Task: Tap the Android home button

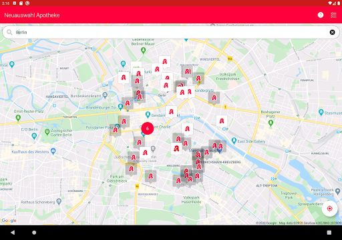Action: [x=34, y=233]
